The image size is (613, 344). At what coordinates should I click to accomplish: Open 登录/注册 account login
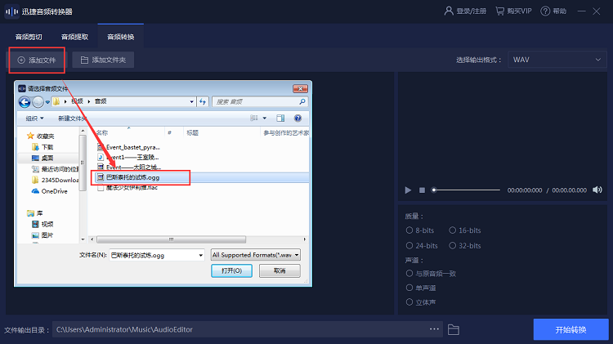pos(465,11)
